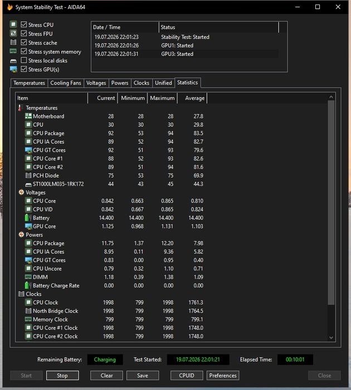Click the Item column header

pos(51,98)
